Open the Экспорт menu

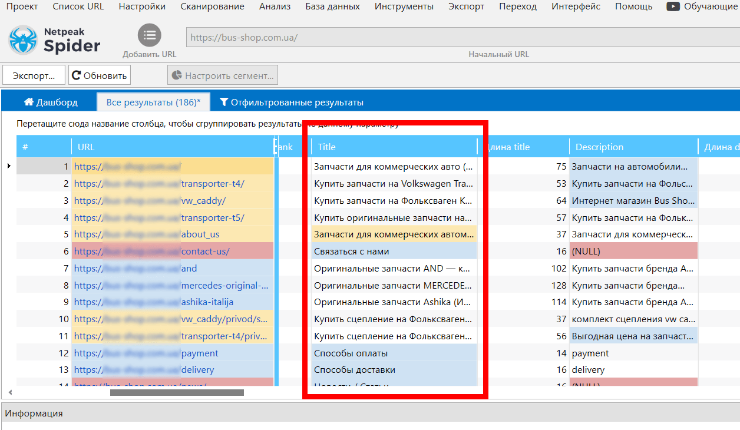[x=466, y=6]
